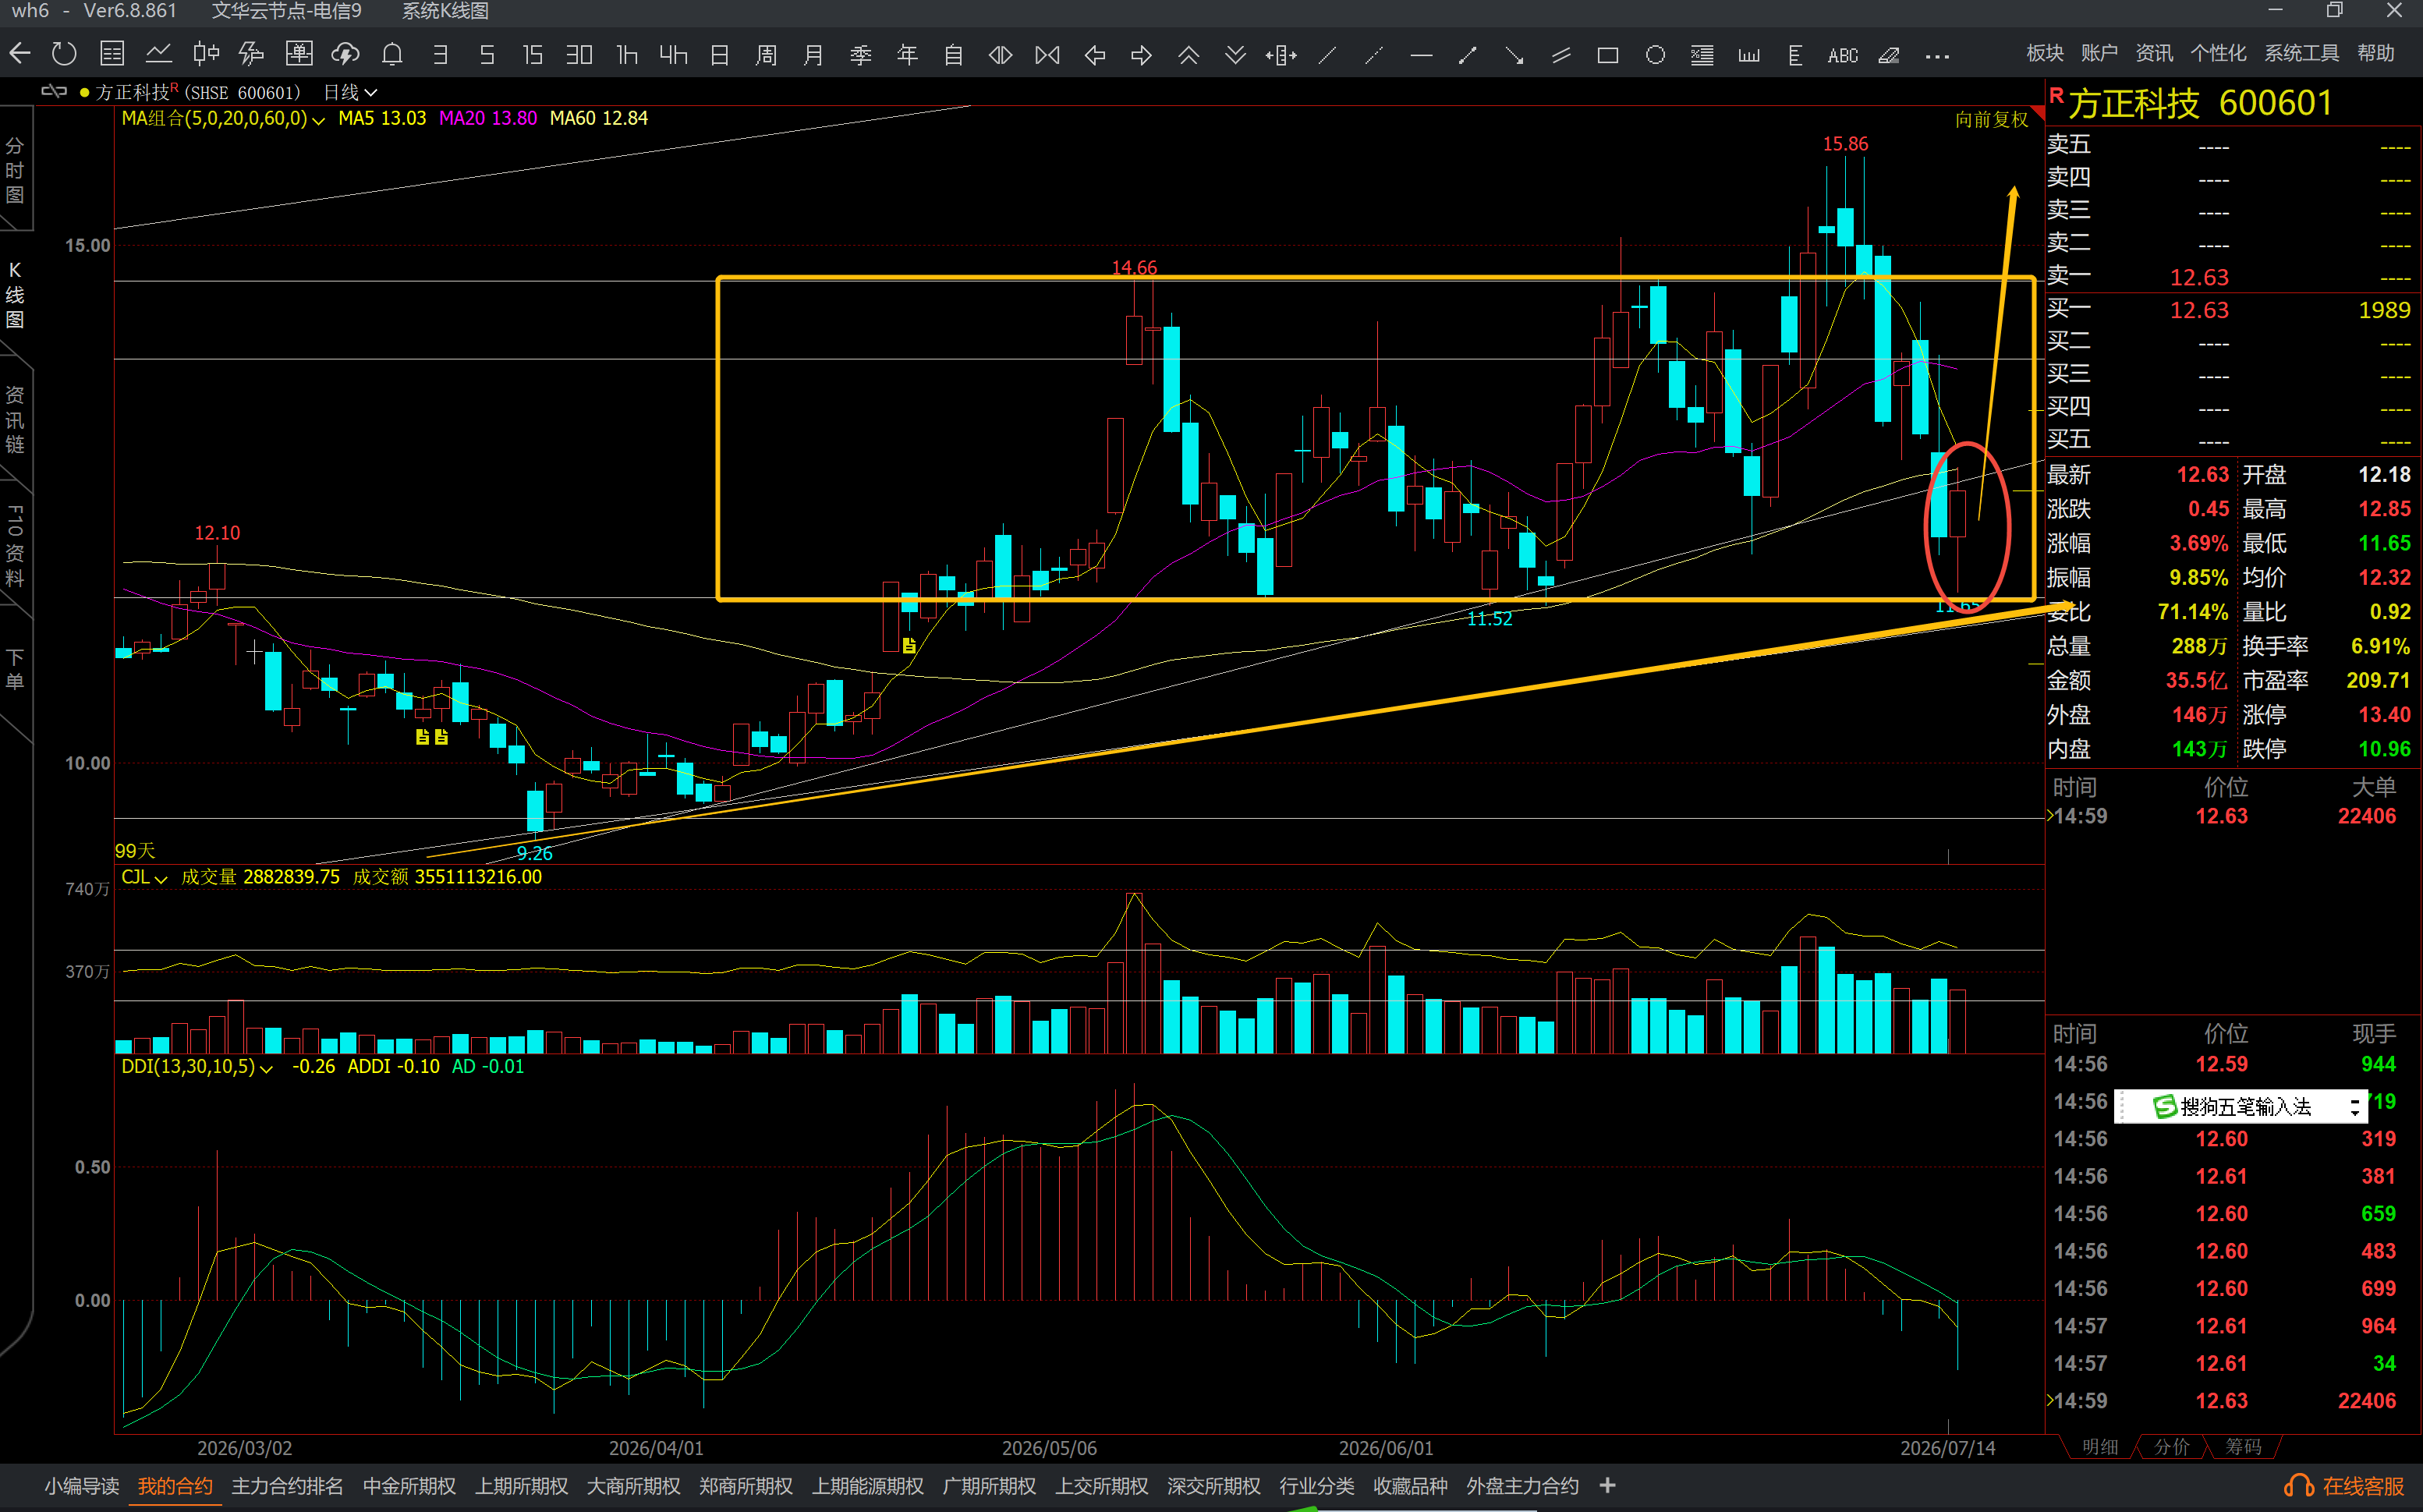Move chart right with hollow right arrow

1141,54
